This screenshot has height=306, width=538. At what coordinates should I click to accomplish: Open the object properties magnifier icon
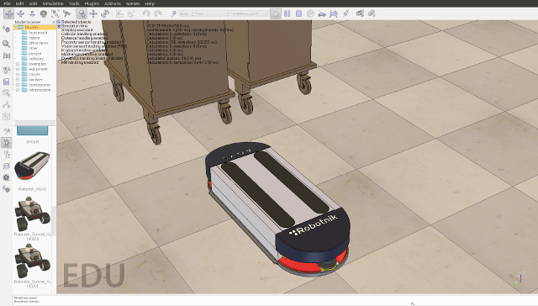click(x=6, y=44)
